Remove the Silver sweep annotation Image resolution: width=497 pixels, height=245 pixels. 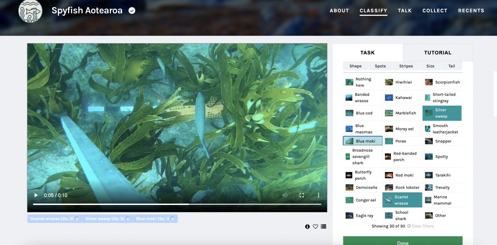point(128,219)
